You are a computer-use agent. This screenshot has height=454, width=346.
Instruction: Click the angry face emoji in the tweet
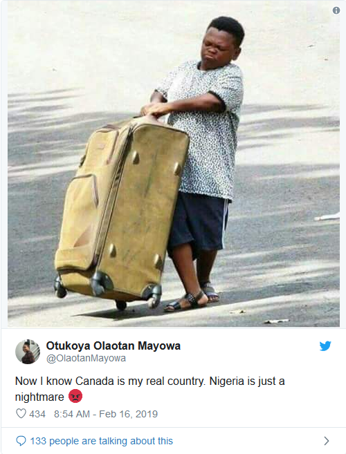coord(75,396)
